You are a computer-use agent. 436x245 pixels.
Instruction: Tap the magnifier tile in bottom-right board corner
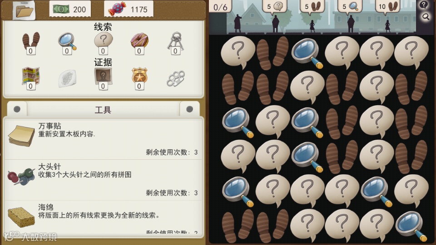coord(411,226)
